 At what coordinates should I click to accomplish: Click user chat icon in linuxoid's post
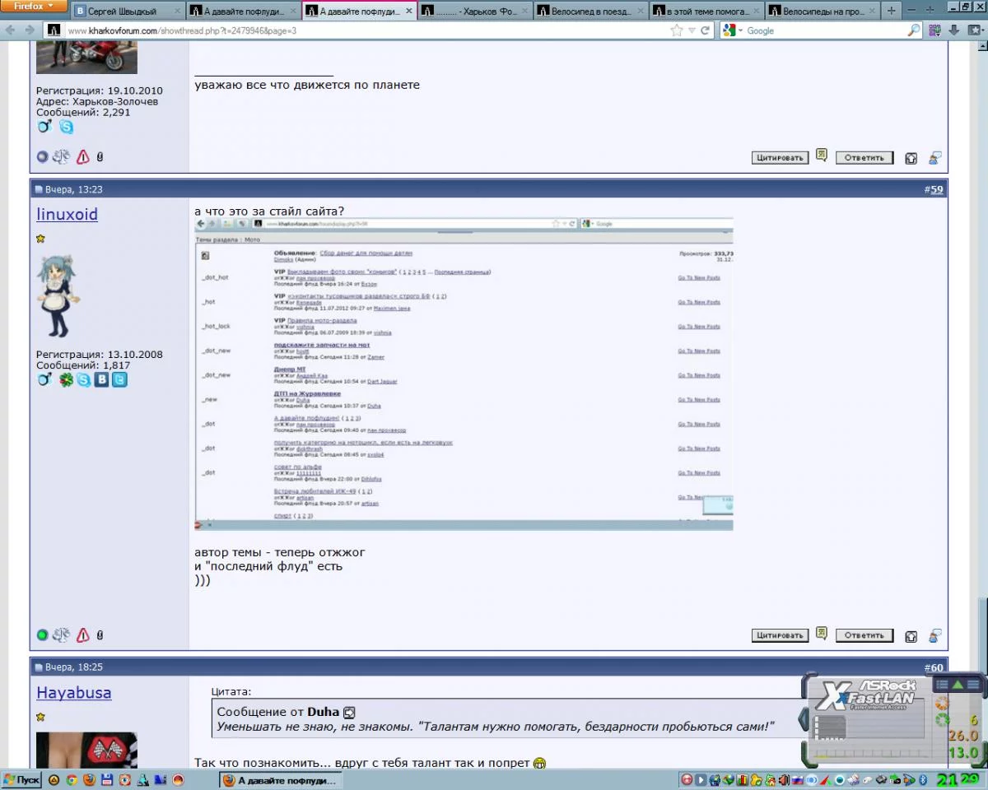coord(935,635)
